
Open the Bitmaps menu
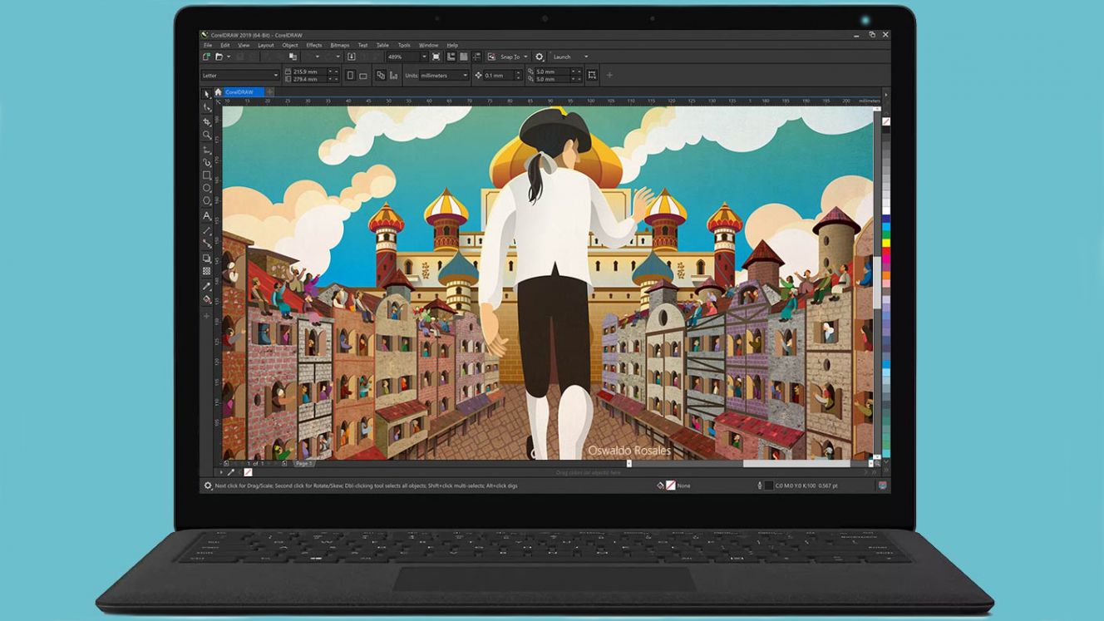[340, 45]
